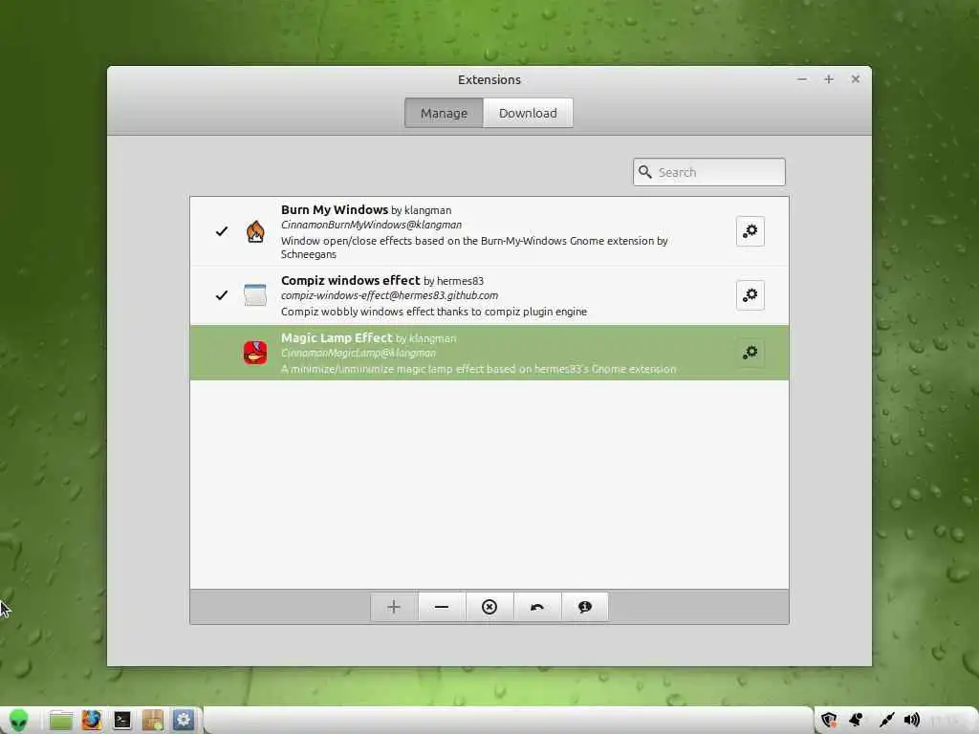Launch the file manager from the panel
The width and height of the screenshot is (979, 734).
coord(60,721)
